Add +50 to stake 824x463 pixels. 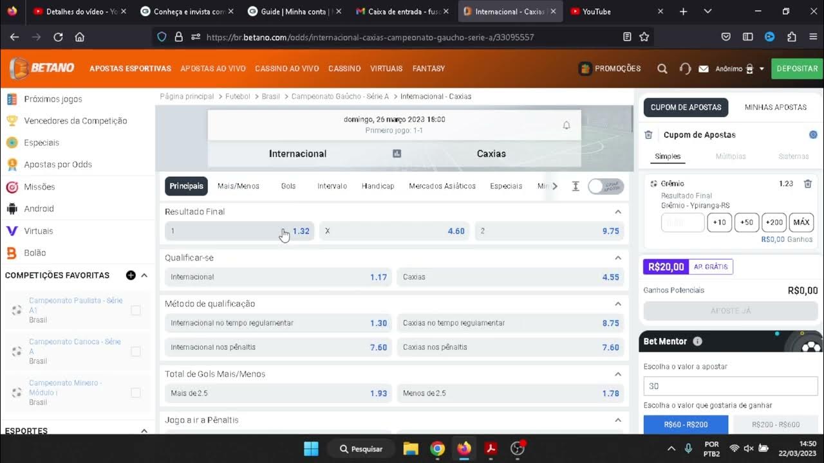(747, 222)
